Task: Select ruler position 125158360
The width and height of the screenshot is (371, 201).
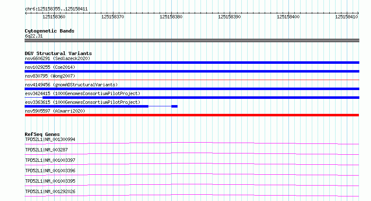Action: point(54,17)
